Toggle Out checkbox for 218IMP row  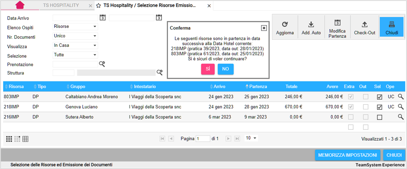pos(365,107)
